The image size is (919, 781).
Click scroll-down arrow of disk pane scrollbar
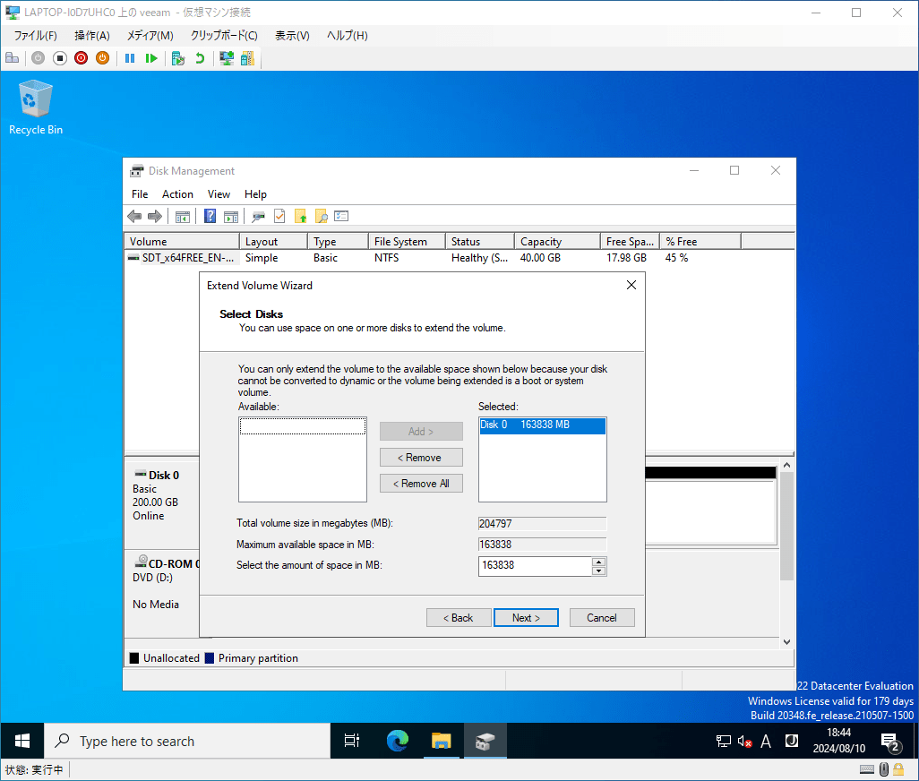(786, 642)
